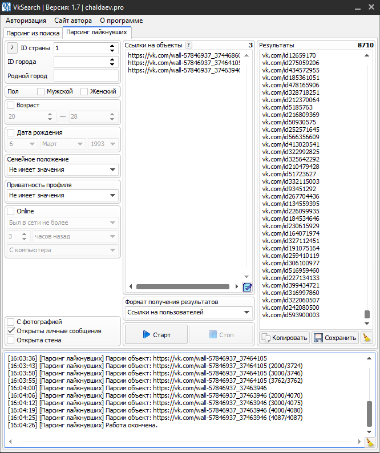
Task: Click the disabled Стоп button
Action: 221,334
